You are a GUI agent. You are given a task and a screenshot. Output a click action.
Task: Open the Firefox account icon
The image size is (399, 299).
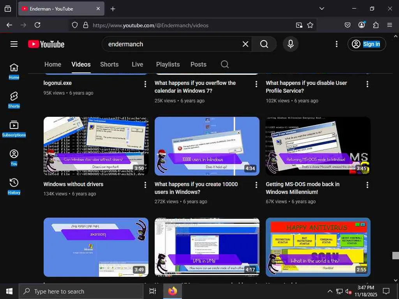[362, 25]
